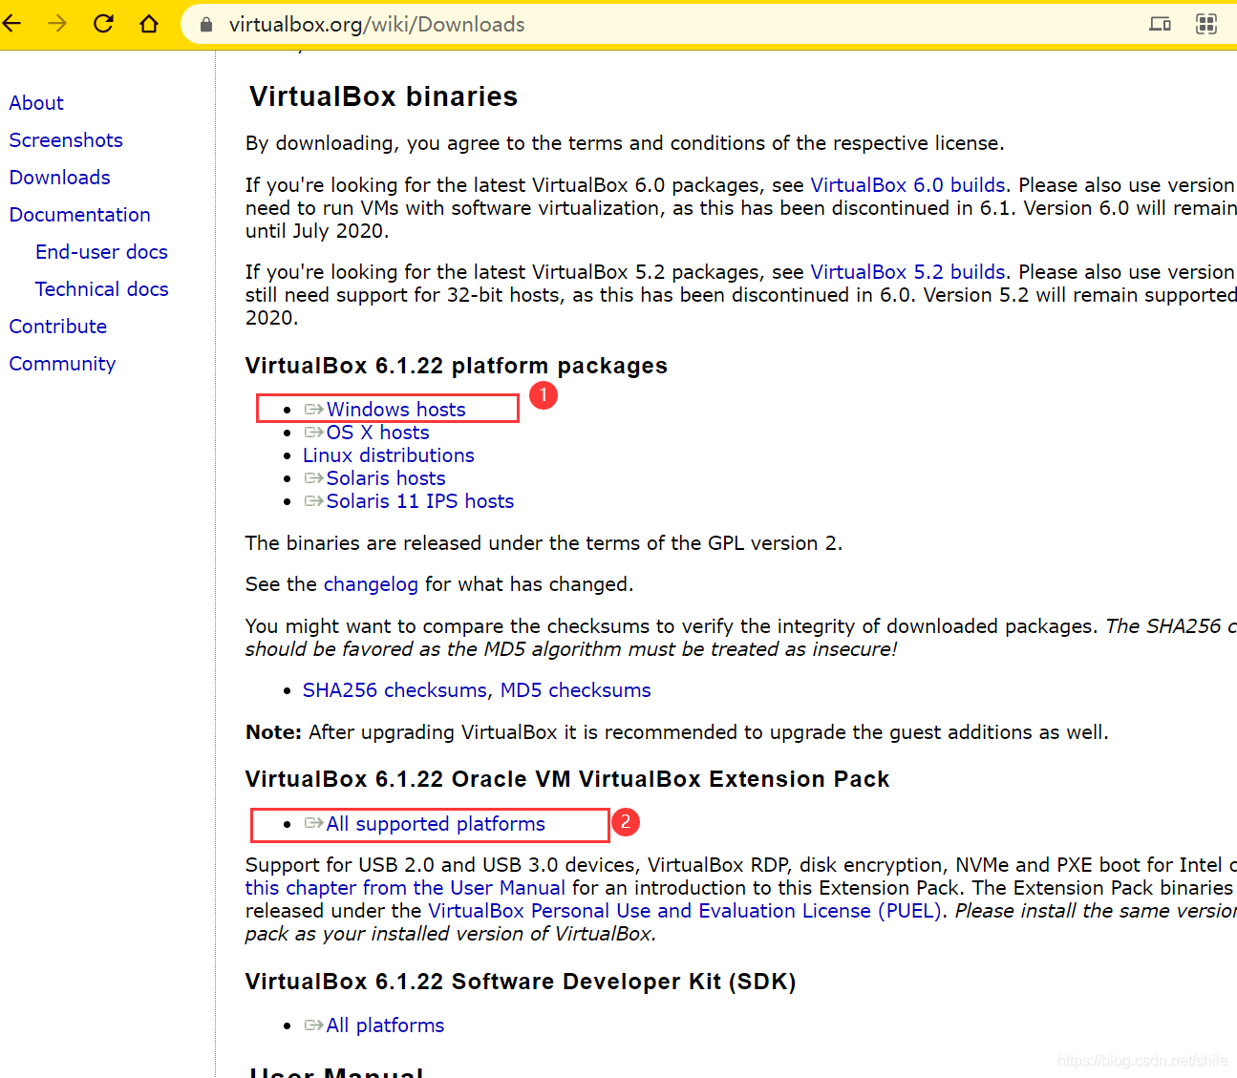Click the GPL version 2 sentence
The image size is (1237, 1078).
pyautogui.click(x=544, y=543)
